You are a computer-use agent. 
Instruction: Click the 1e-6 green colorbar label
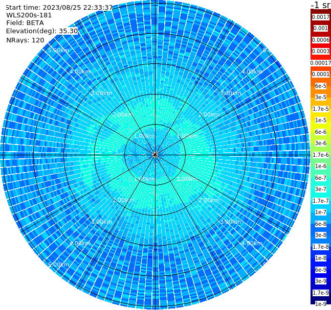tap(321, 166)
